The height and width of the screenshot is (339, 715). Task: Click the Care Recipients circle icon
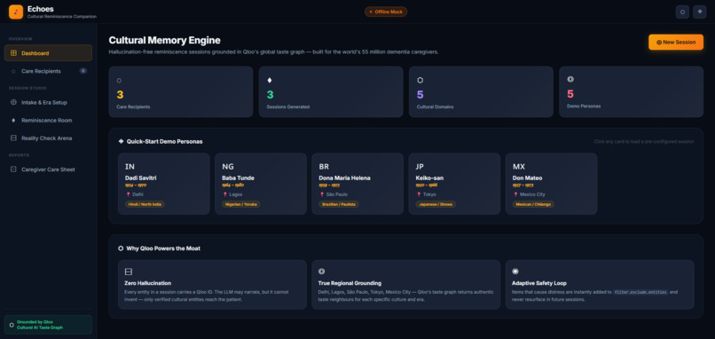[x=13, y=71]
